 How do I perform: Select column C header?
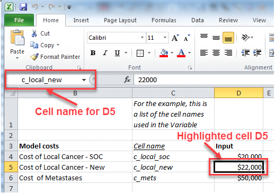(173, 93)
